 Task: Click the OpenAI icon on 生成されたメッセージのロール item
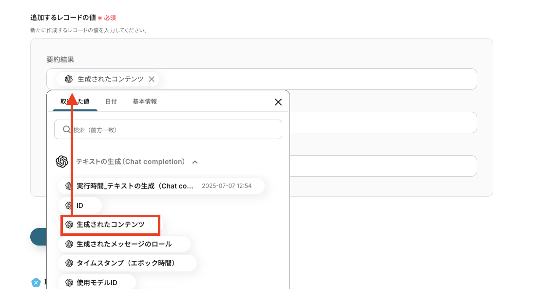click(x=69, y=244)
